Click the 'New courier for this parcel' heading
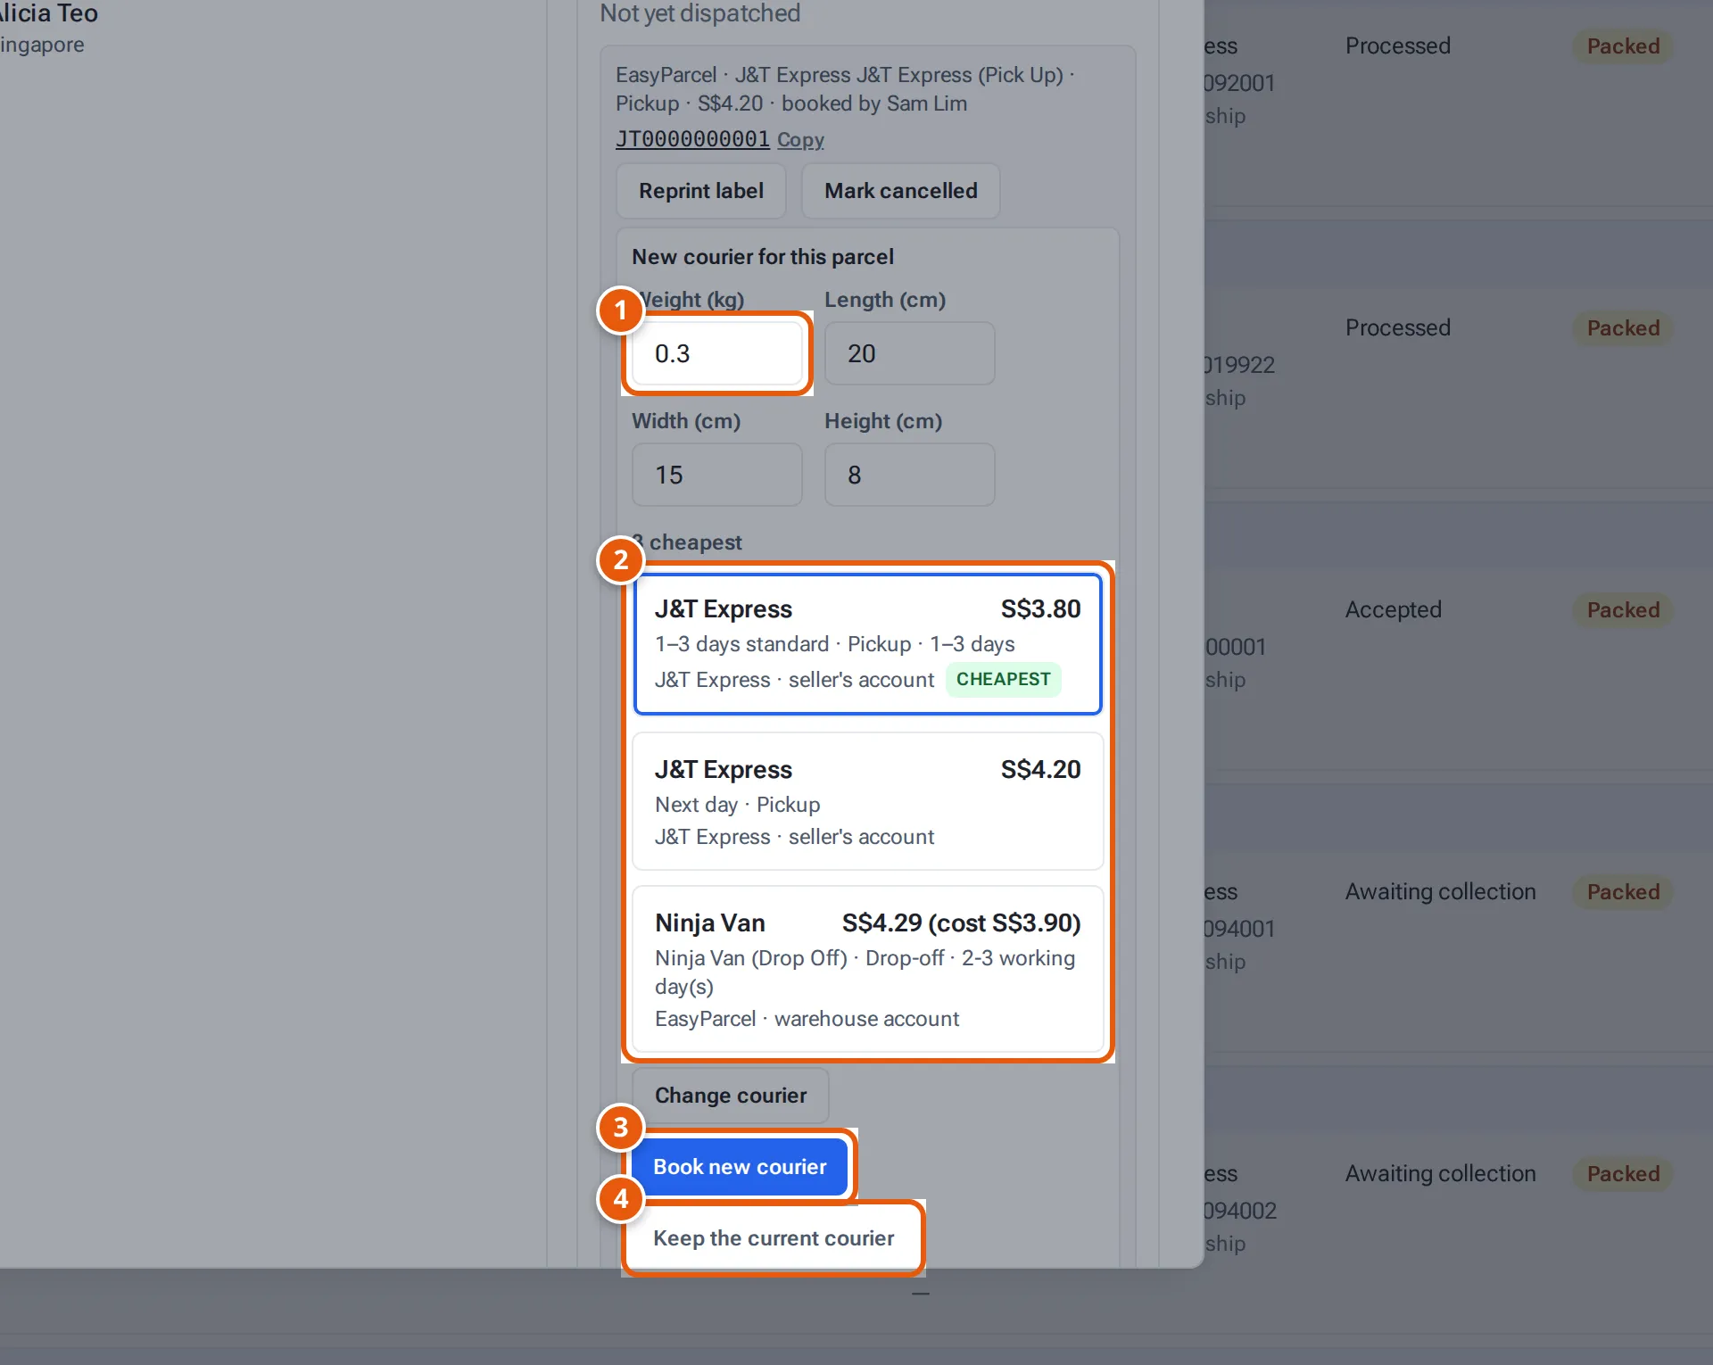 [762, 257]
